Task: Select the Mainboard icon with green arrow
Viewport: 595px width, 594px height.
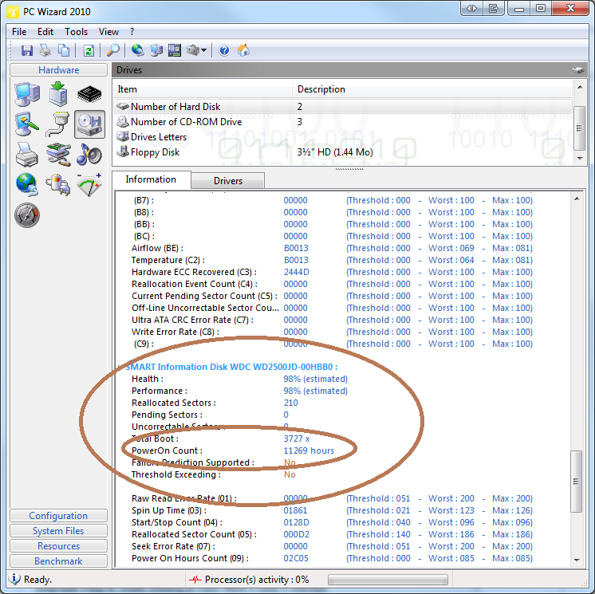Action: click(x=58, y=94)
